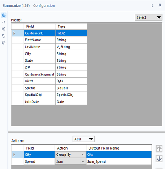
Task: Select the Spend field row
Action: pos(49,88)
